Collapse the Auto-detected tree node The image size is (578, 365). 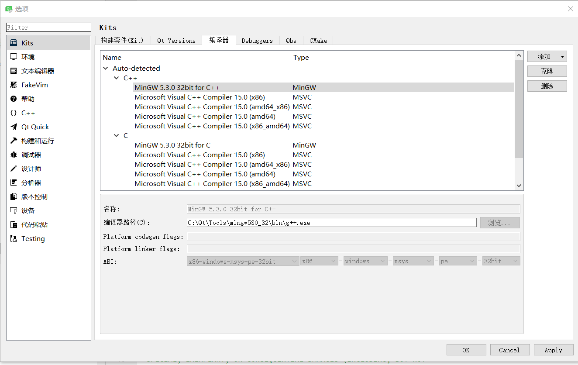105,68
